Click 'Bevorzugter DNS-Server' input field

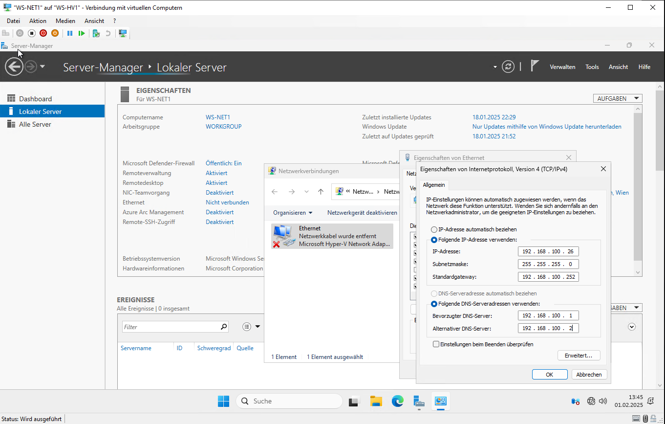(x=548, y=315)
